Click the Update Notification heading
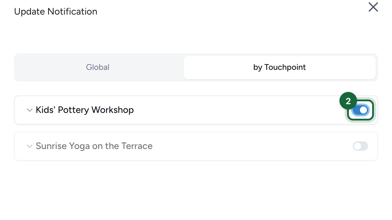This screenshot has height=220, width=392. (x=56, y=12)
